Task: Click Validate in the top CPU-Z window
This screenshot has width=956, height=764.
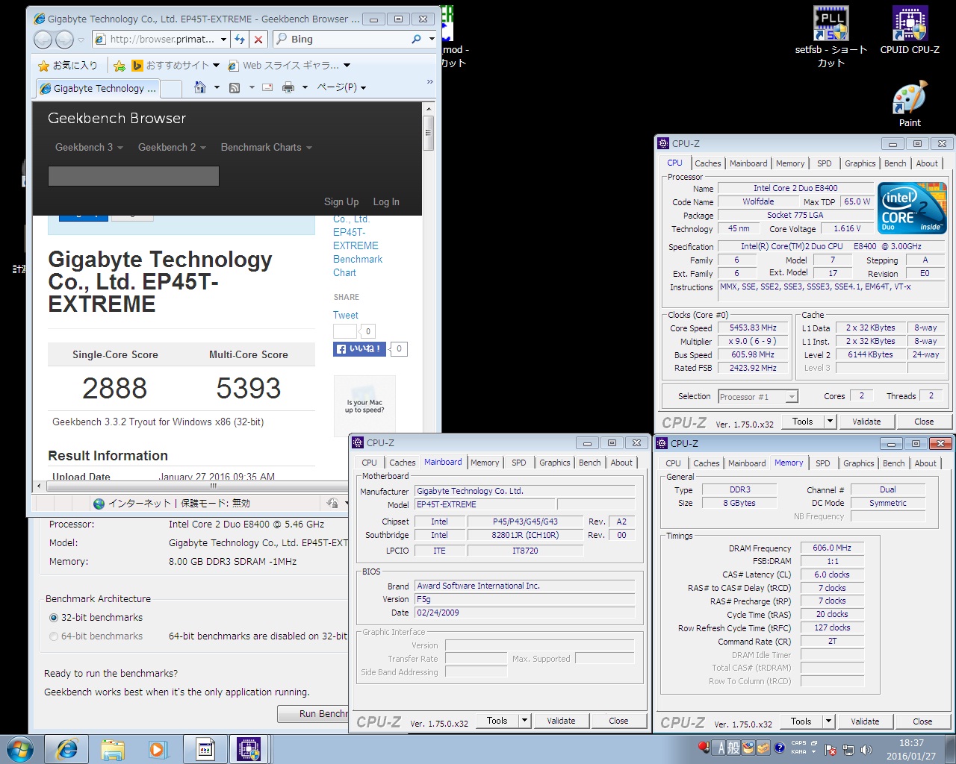Action: [866, 422]
